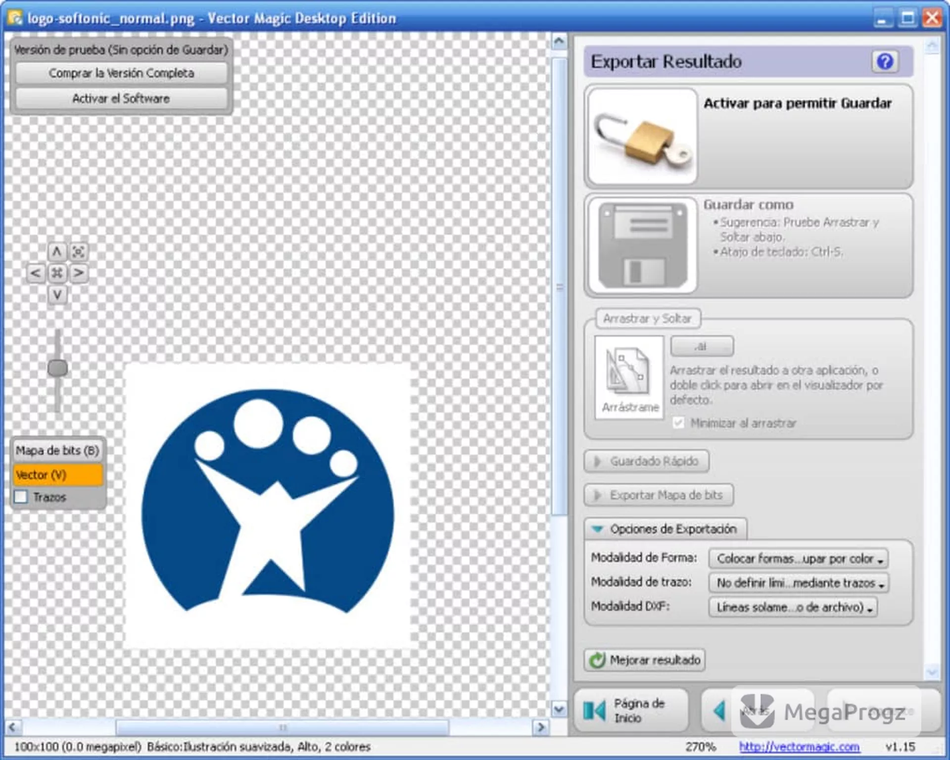Pan view right with the arrow button
This screenshot has height=760, width=950.
pos(79,273)
